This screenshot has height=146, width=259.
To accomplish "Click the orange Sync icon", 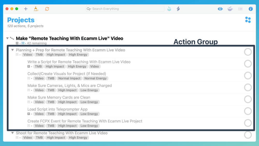I will [47, 9].
